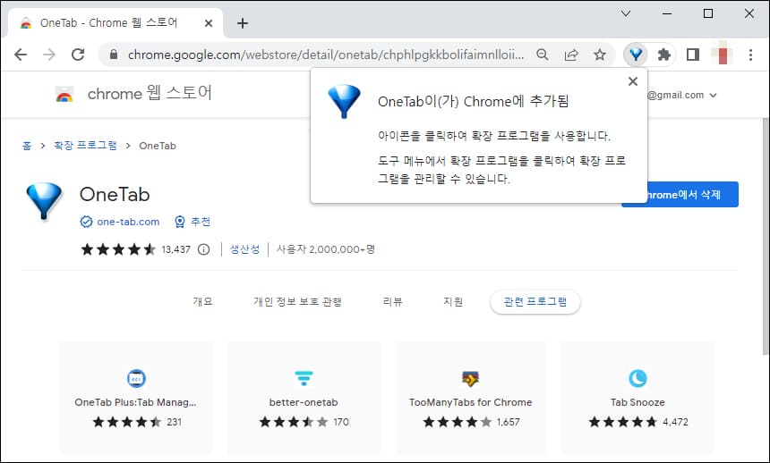The image size is (770, 463).
Task: Close the OneTab web store tab
Action: [209, 23]
